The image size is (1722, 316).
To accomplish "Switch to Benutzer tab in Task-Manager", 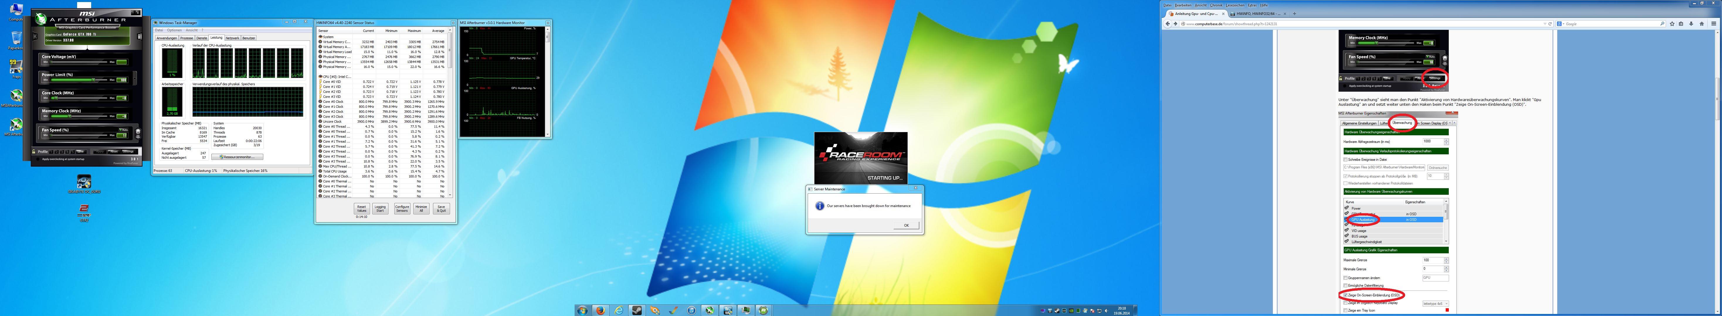I will point(249,38).
